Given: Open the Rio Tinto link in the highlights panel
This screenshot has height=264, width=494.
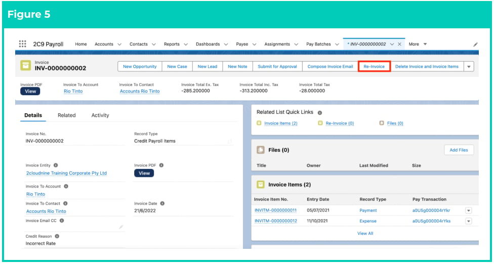Looking at the screenshot, I should pos(73,91).
